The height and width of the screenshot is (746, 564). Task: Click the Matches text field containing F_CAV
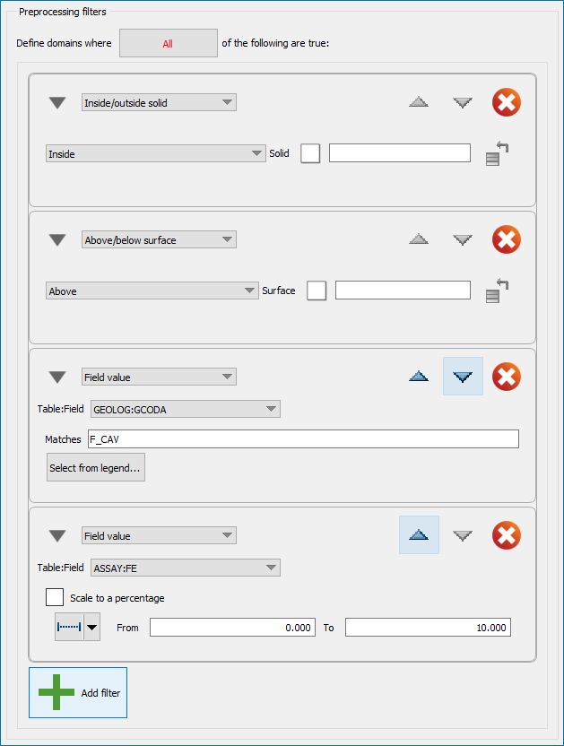pos(301,439)
